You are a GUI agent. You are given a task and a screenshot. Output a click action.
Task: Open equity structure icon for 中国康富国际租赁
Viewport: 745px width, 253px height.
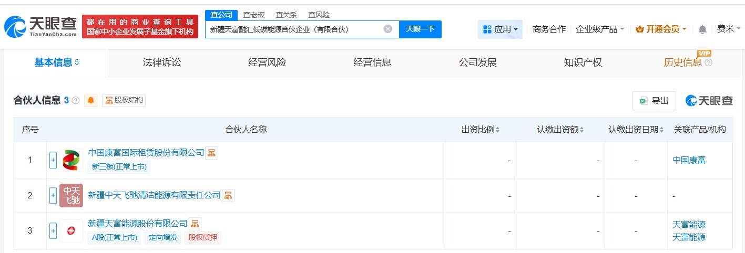point(211,153)
